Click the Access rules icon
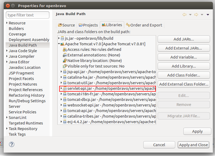The width and height of the screenshot is (215, 156). click(x=64, y=50)
